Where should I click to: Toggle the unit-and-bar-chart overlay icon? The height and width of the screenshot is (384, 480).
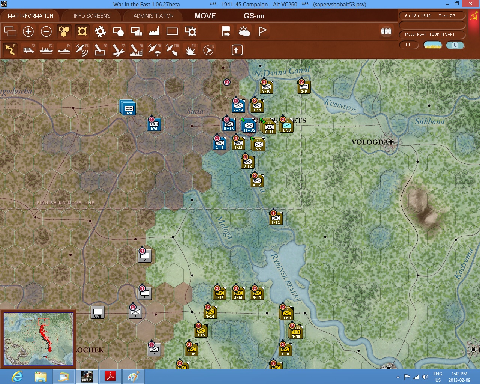tap(136, 31)
